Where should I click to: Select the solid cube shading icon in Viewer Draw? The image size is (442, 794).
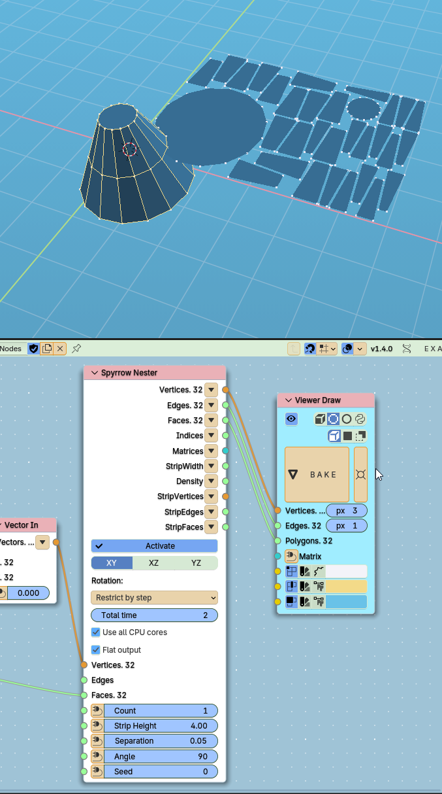320,419
